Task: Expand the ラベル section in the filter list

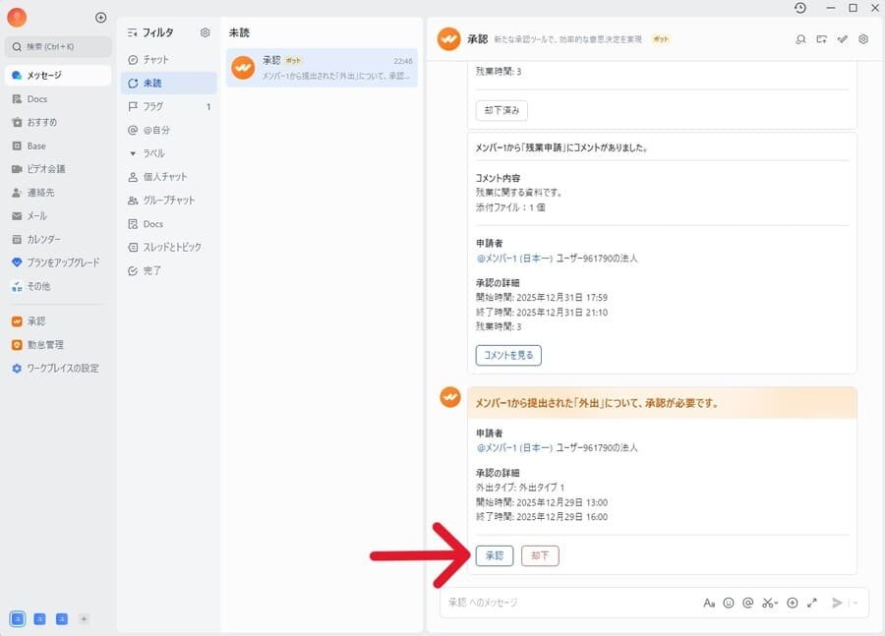Action: pos(152,152)
